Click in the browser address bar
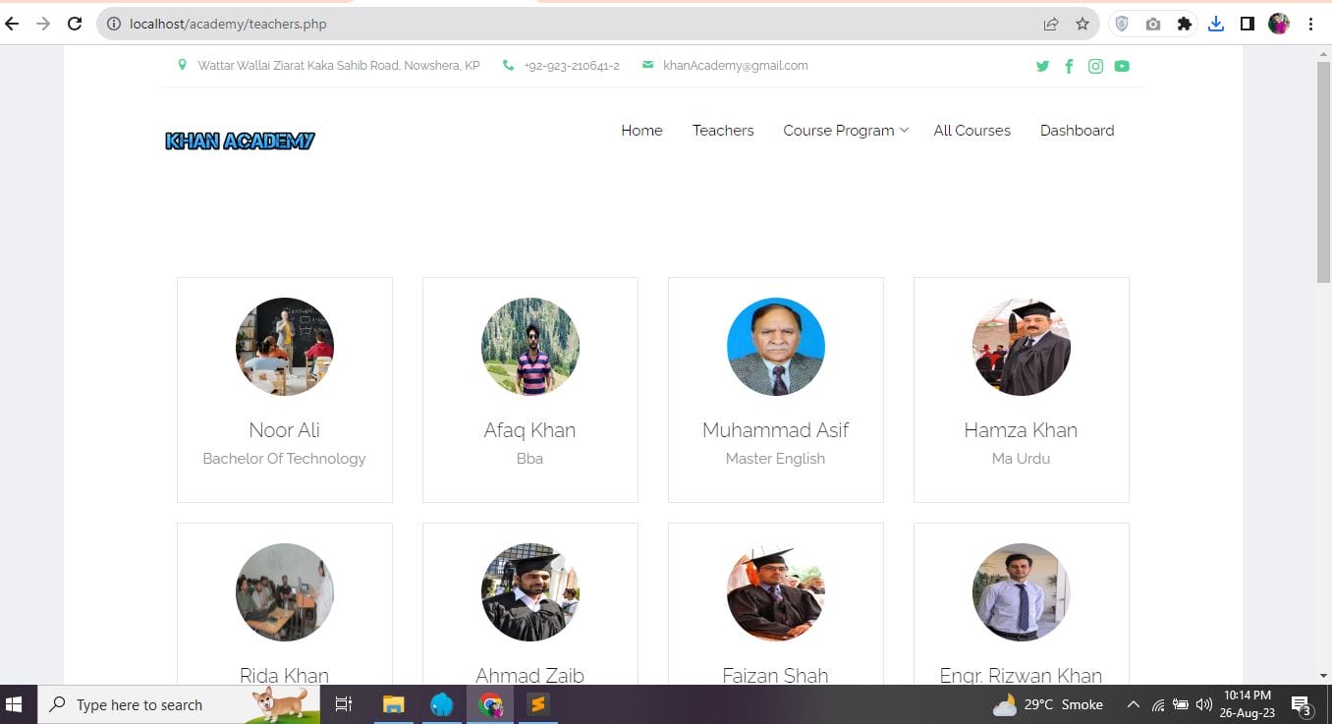The height and width of the screenshot is (724, 1332). [x=570, y=24]
